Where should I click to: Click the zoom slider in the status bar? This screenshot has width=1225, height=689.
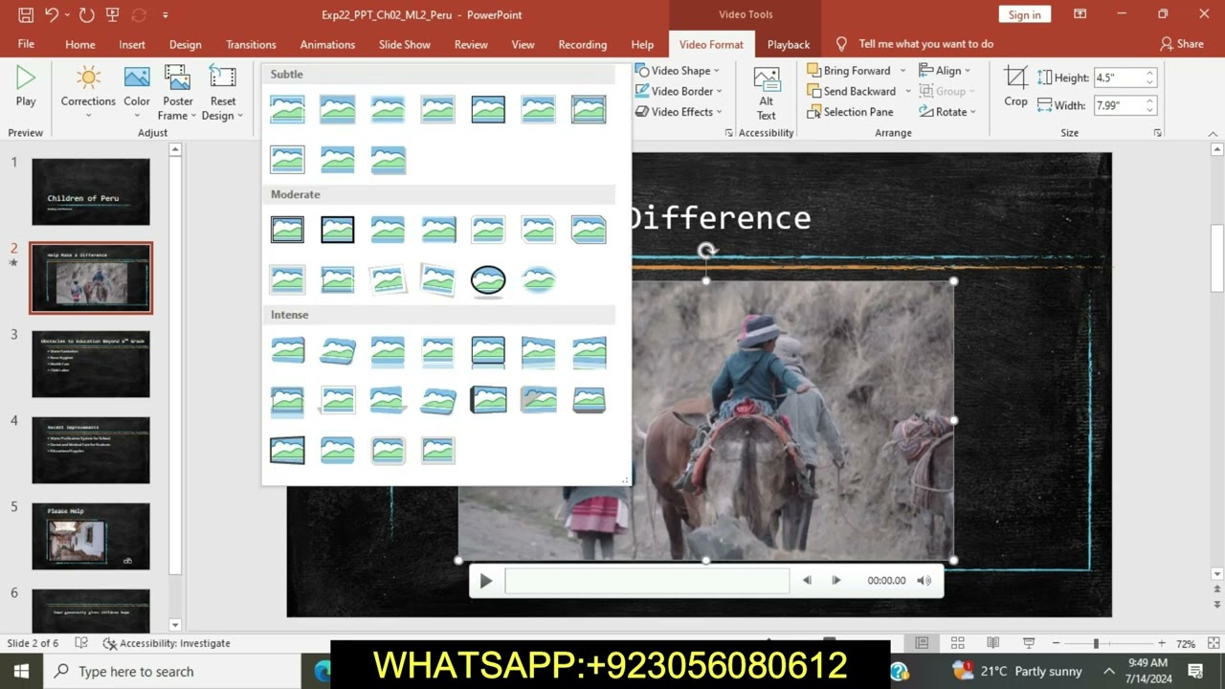(x=1109, y=643)
